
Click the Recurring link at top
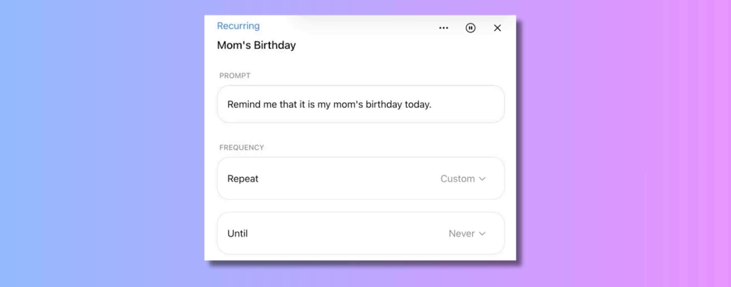click(238, 26)
